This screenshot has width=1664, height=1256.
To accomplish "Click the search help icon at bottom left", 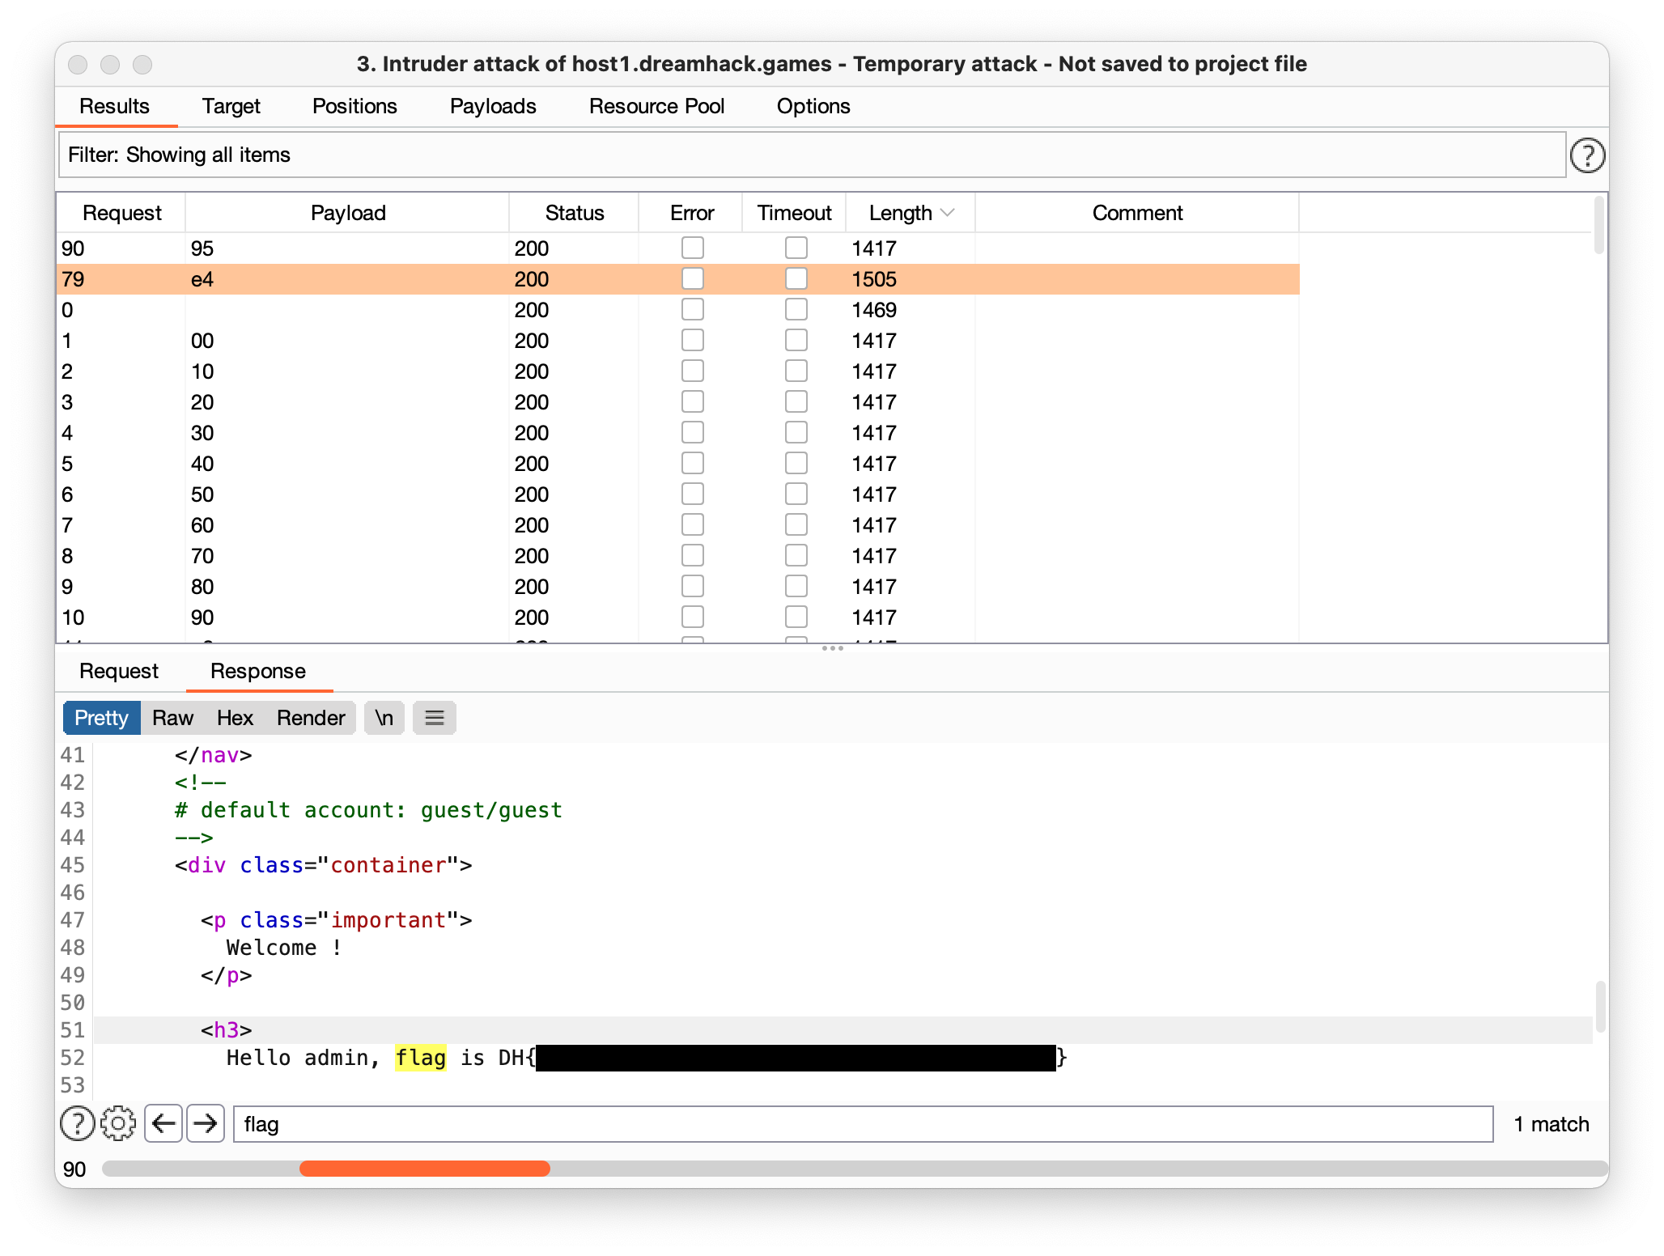I will (x=78, y=1123).
